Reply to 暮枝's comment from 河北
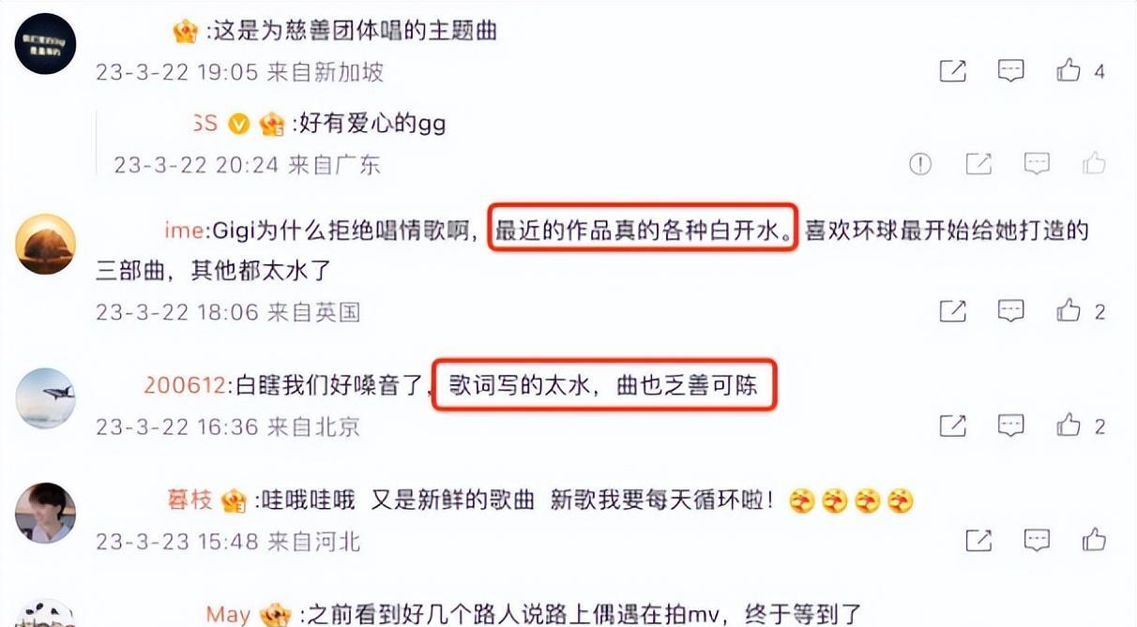Viewport: 1137px width, 627px height. tap(1037, 540)
